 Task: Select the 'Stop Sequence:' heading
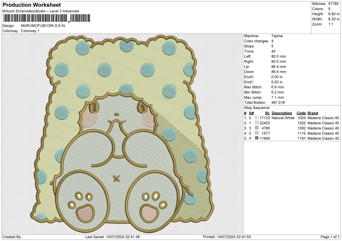(x=257, y=108)
